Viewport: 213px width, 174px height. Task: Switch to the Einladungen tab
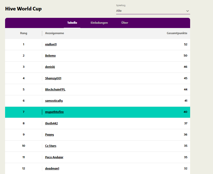click(x=99, y=23)
